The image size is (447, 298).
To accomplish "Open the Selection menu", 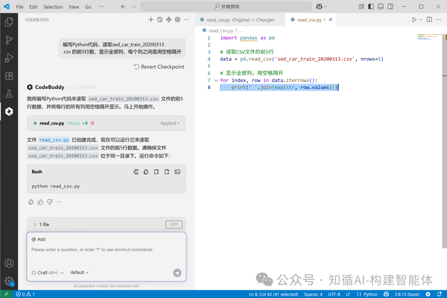I will click(53, 7).
